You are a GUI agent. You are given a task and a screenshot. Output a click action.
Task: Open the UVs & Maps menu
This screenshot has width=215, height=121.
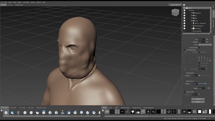[26, 2]
